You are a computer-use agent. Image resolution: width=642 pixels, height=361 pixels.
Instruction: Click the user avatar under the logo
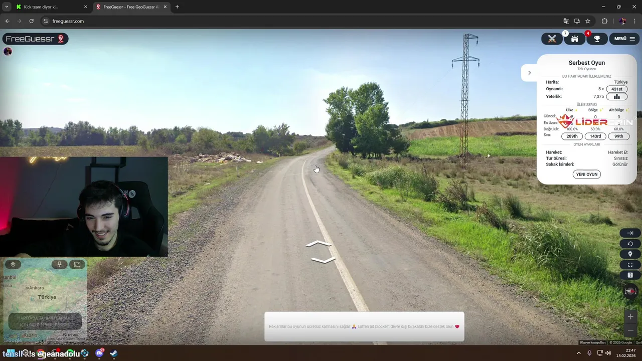[8, 51]
